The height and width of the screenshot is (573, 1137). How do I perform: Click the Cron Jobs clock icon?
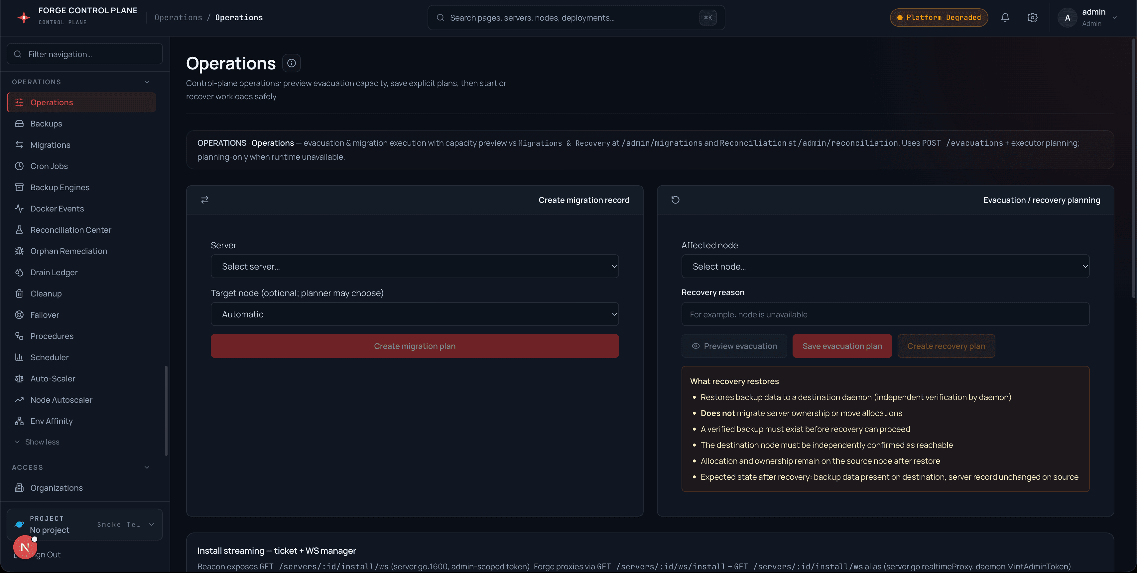click(19, 166)
